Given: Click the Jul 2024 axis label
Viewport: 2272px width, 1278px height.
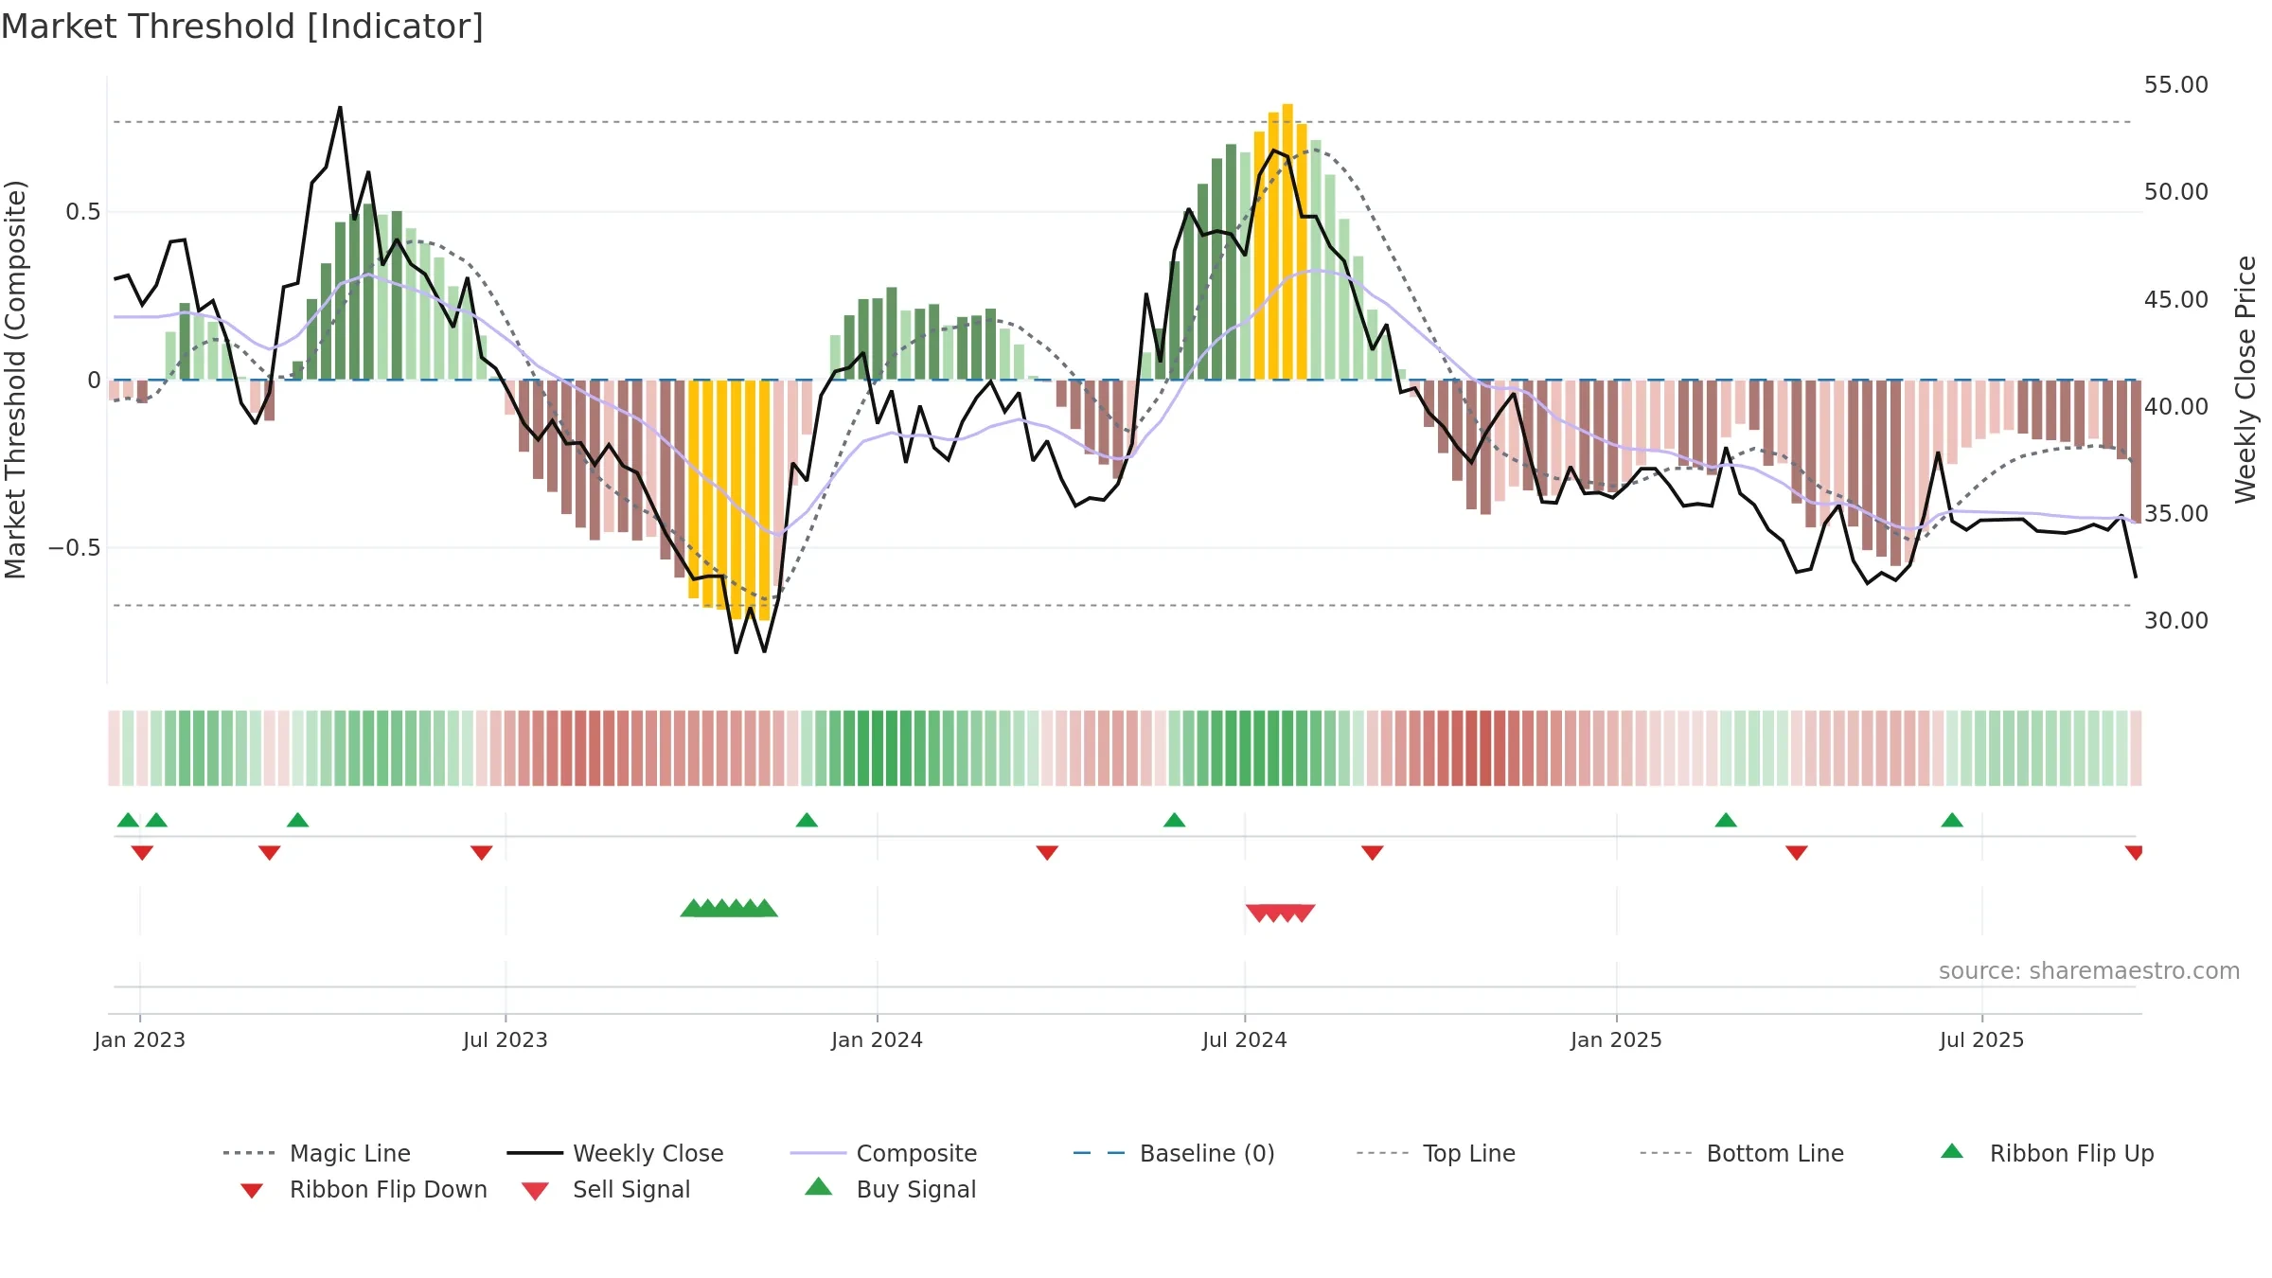Looking at the screenshot, I should point(1245,1039).
